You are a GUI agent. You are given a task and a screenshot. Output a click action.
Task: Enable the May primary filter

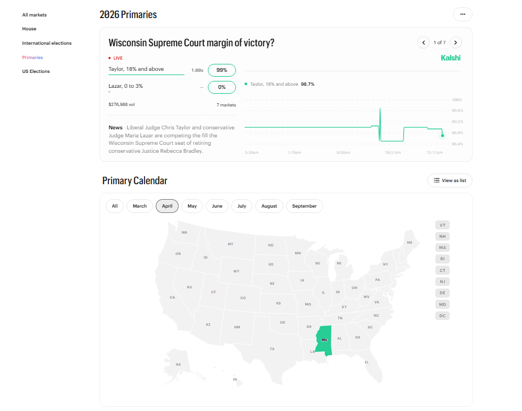pyautogui.click(x=192, y=206)
